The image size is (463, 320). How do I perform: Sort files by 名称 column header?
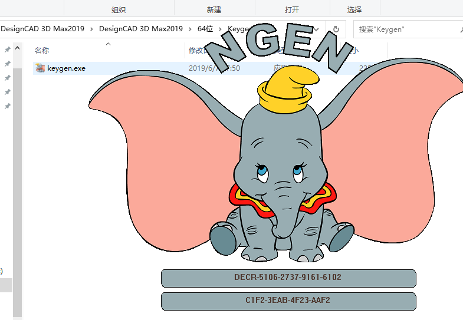pyautogui.click(x=42, y=51)
